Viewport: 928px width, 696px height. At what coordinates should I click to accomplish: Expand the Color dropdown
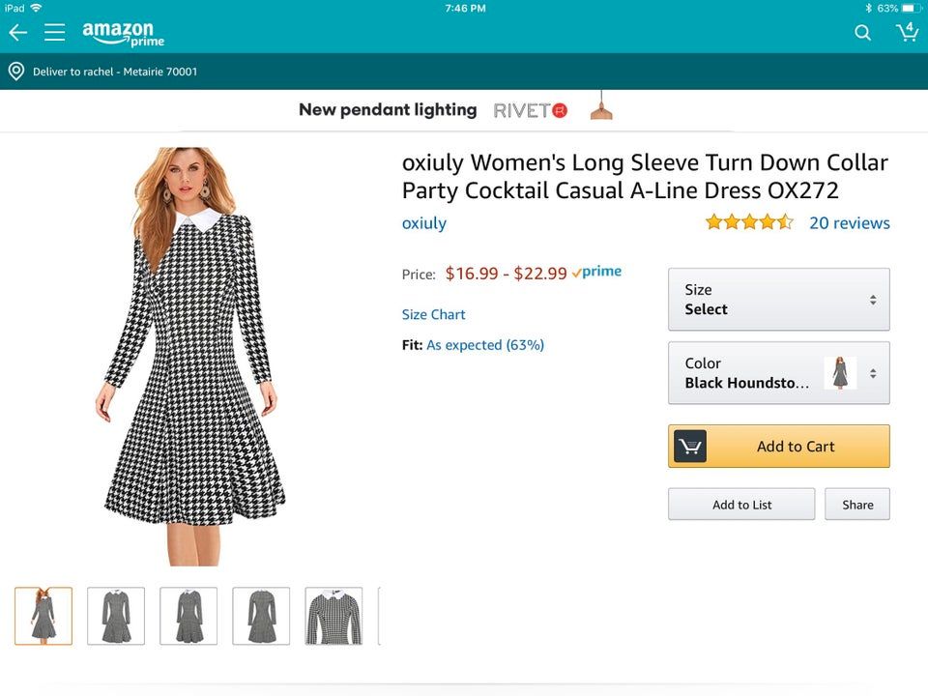click(778, 373)
